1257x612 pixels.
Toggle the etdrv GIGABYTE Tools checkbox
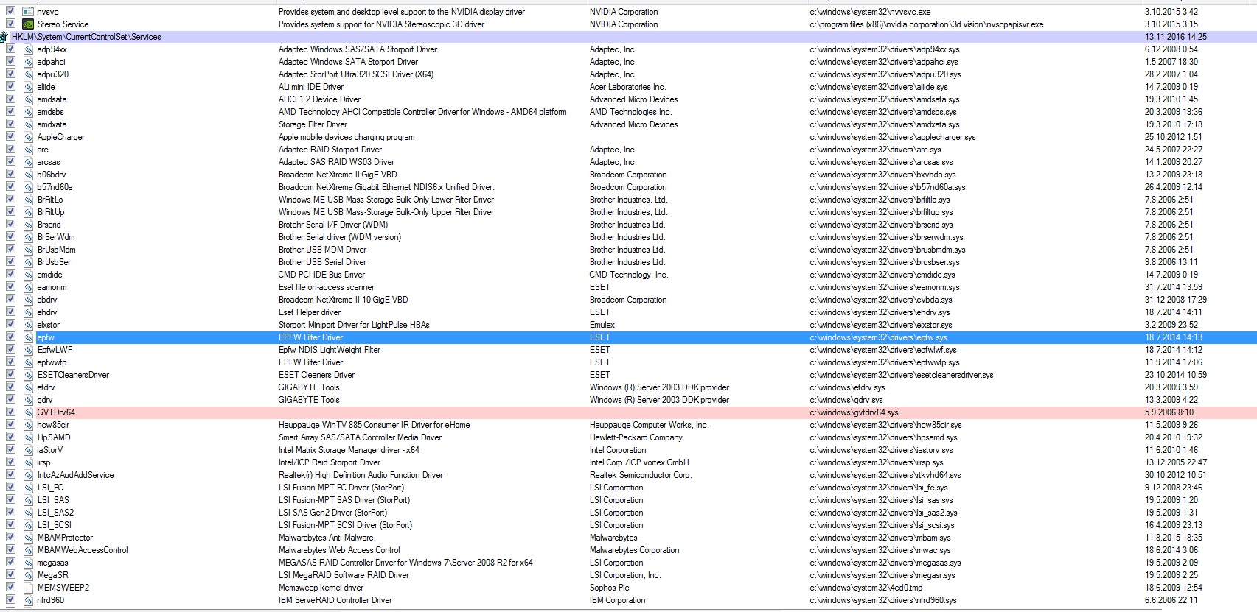10,387
